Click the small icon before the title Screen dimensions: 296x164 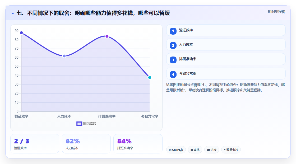[x=13, y=13]
